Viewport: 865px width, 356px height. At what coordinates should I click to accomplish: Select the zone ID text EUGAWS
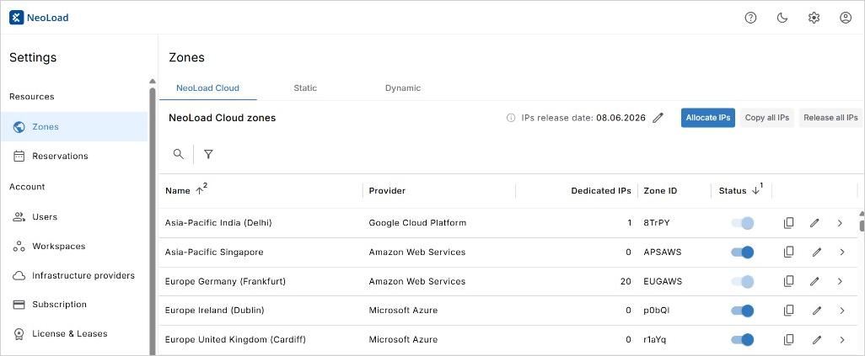coord(663,281)
